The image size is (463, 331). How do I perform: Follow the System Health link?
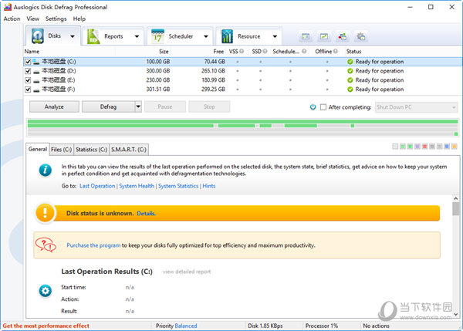tap(137, 186)
